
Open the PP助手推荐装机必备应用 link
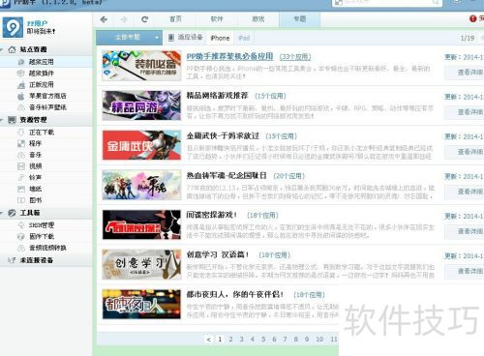(x=229, y=56)
